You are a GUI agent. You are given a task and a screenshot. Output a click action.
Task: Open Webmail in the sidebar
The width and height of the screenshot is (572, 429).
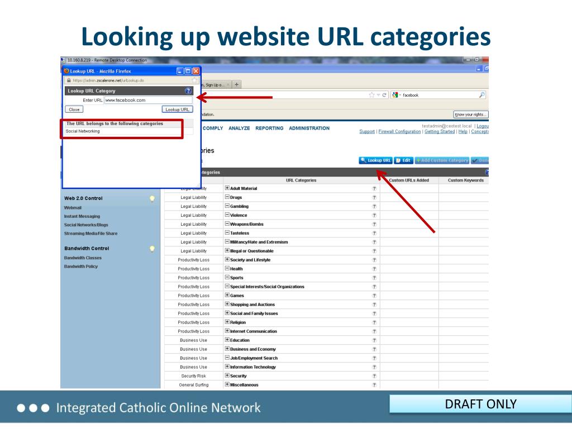[73, 208]
